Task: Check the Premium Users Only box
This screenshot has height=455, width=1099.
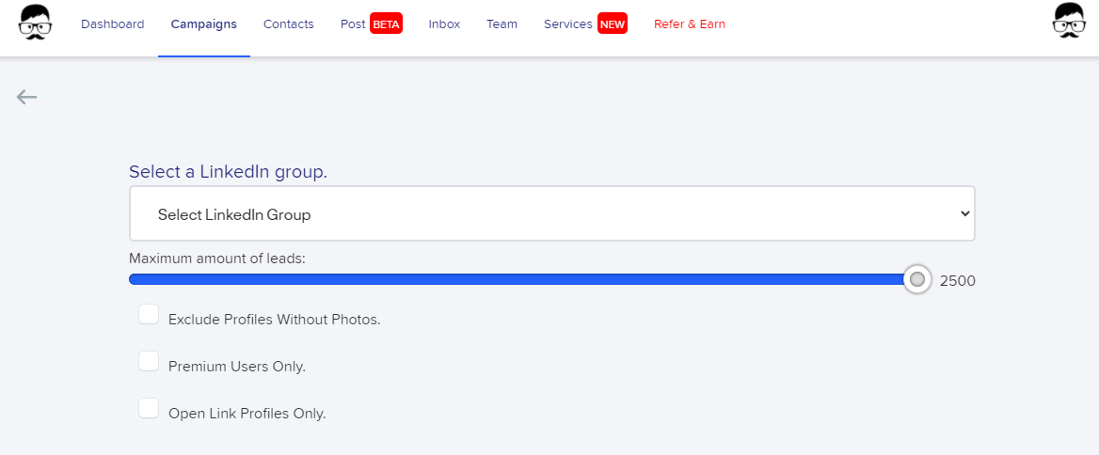Action: 149,361
